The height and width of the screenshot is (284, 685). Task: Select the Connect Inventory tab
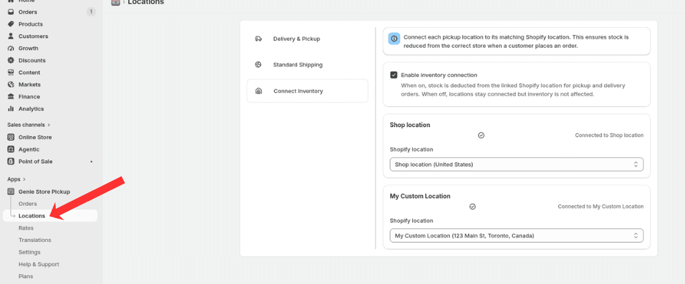pyautogui.click(x=308, y=91)
